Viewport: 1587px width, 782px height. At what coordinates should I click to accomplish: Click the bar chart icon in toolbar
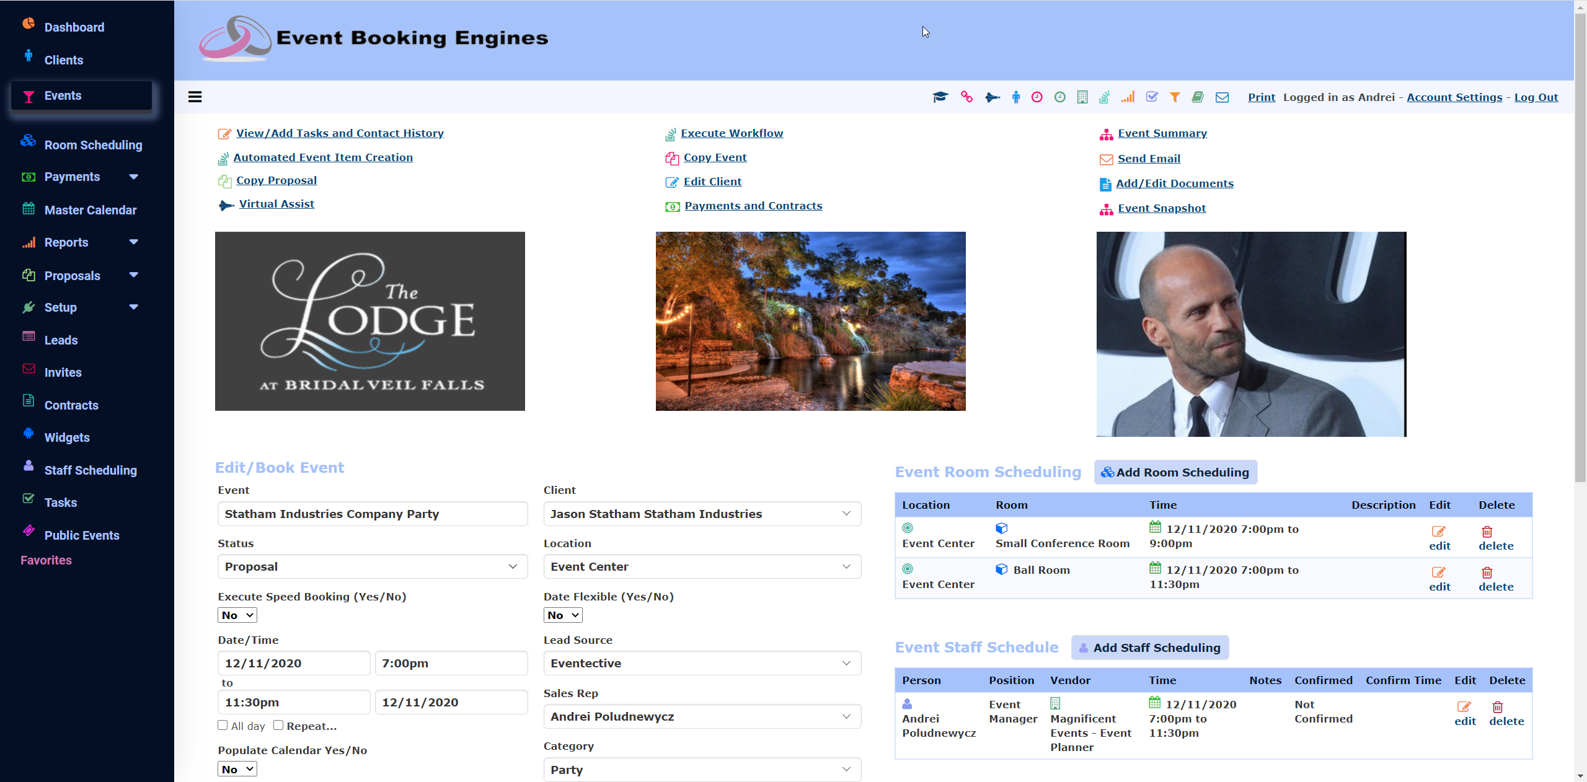click(1128, 97)
